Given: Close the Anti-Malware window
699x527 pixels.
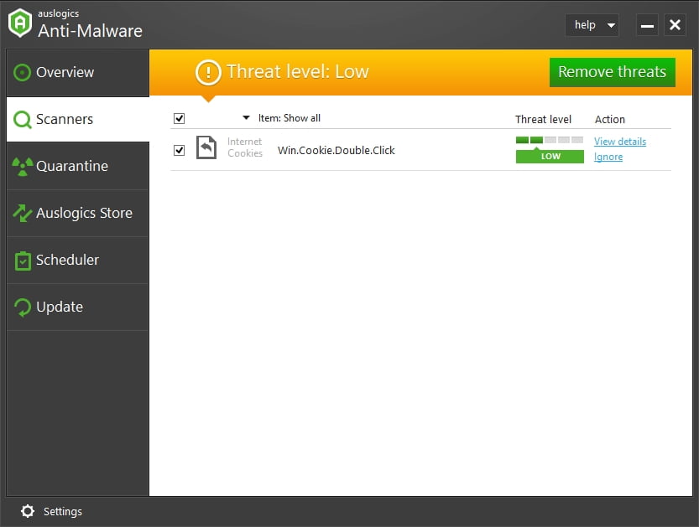Looking at the screenshot, I should point(675,25).
